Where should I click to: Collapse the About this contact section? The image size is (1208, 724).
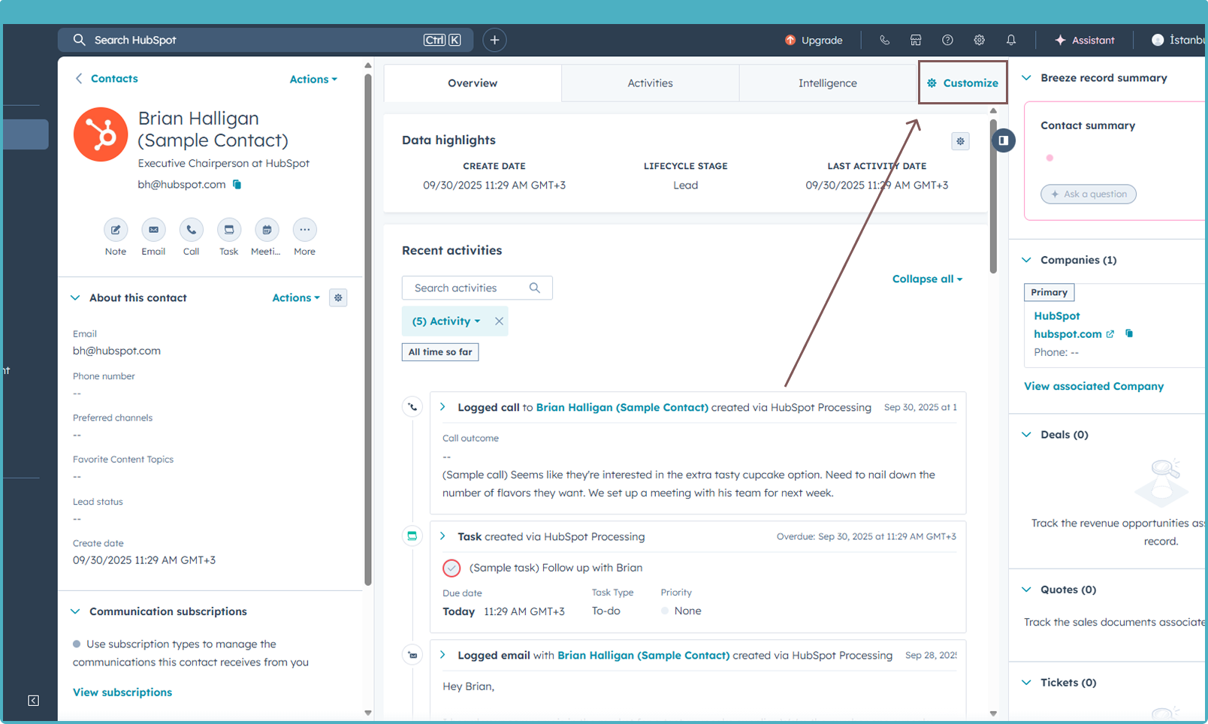pos(75,298)
